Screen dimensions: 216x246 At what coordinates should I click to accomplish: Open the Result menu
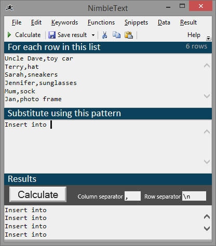coord(188,22)
